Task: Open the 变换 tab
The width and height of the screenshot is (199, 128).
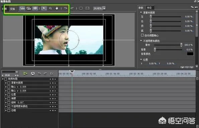Action: tap(12, 9)
